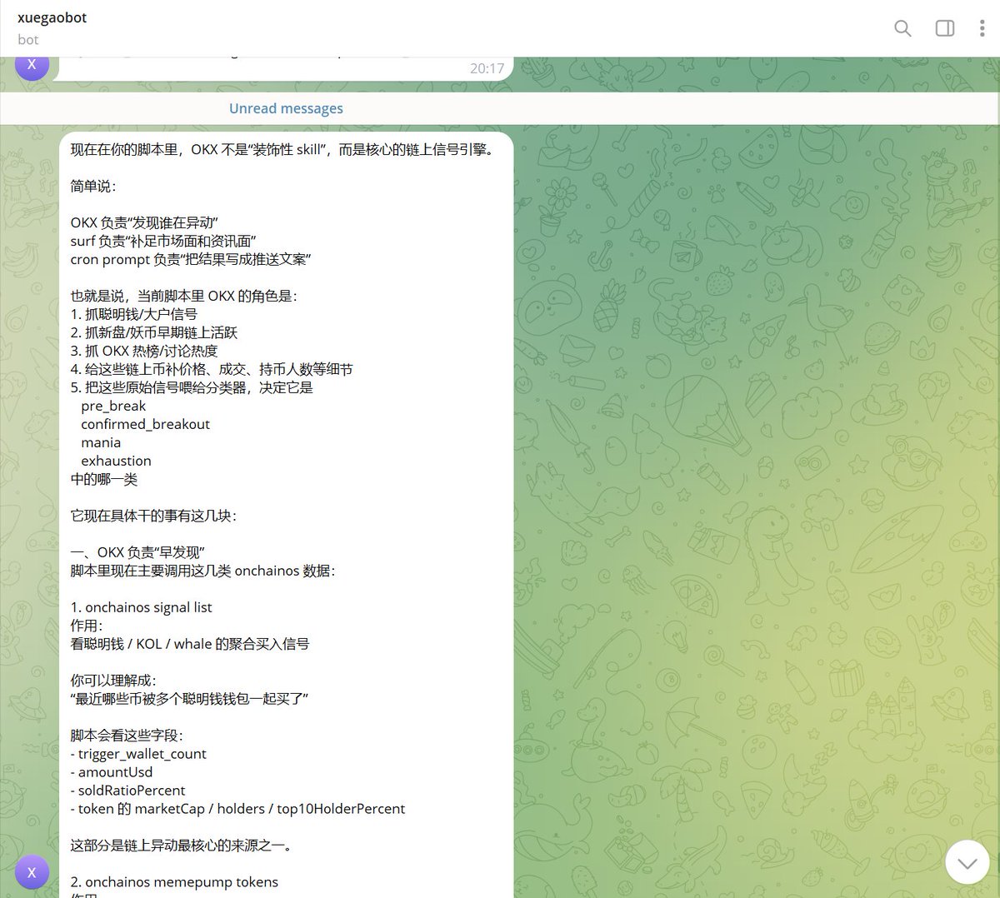Open the in-chat search icon
This screenshot has height=898, width=1000.
click(902, 27)
